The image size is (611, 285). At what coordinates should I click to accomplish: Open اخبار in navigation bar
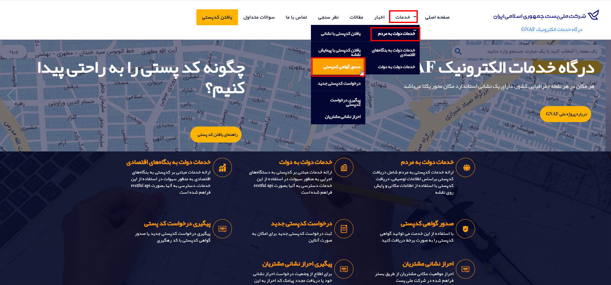click(x=379, y=17)
